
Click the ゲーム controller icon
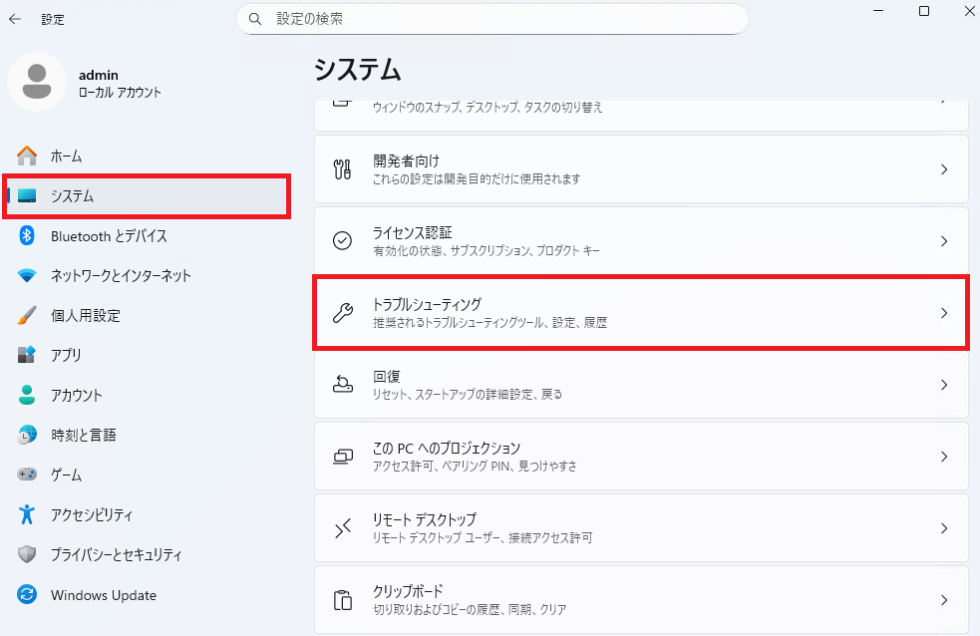point(27,475)
